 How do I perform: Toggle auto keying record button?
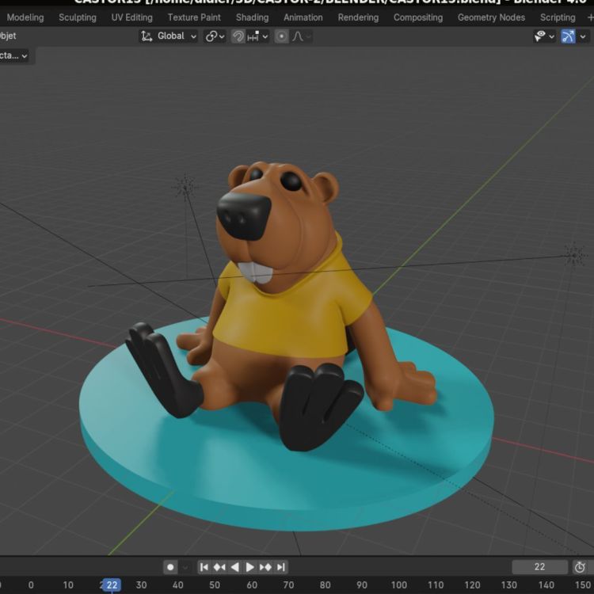click(x=170, y=567)
